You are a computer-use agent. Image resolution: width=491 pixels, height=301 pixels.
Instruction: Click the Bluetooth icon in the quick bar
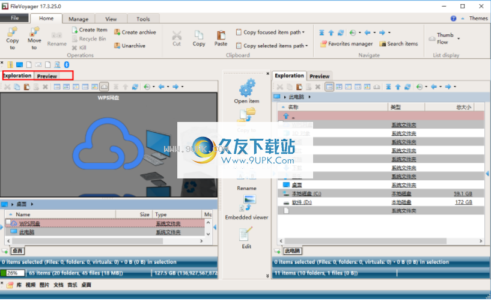click(67, 65)
